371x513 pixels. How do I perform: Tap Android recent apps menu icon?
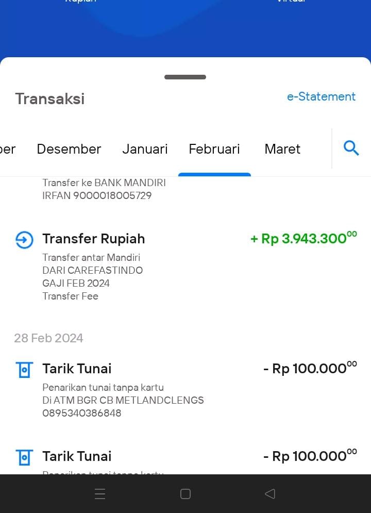pos(99,494)
